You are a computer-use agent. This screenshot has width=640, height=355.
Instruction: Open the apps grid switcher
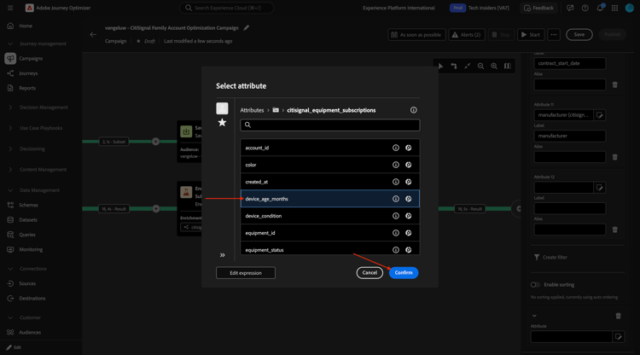pyautogui.click(x=614, y=8)
